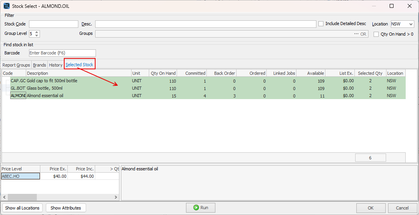
Task: Decrease Group Level with the down arrow
Action: coord(37,36)
